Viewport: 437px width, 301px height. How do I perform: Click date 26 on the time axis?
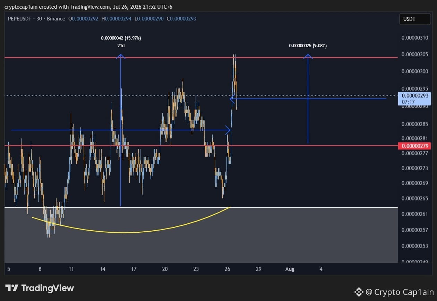[228, 269]
